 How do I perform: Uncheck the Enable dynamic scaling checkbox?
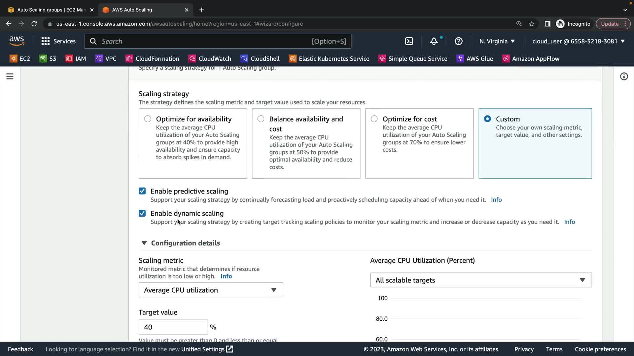(x=142, y=213)
